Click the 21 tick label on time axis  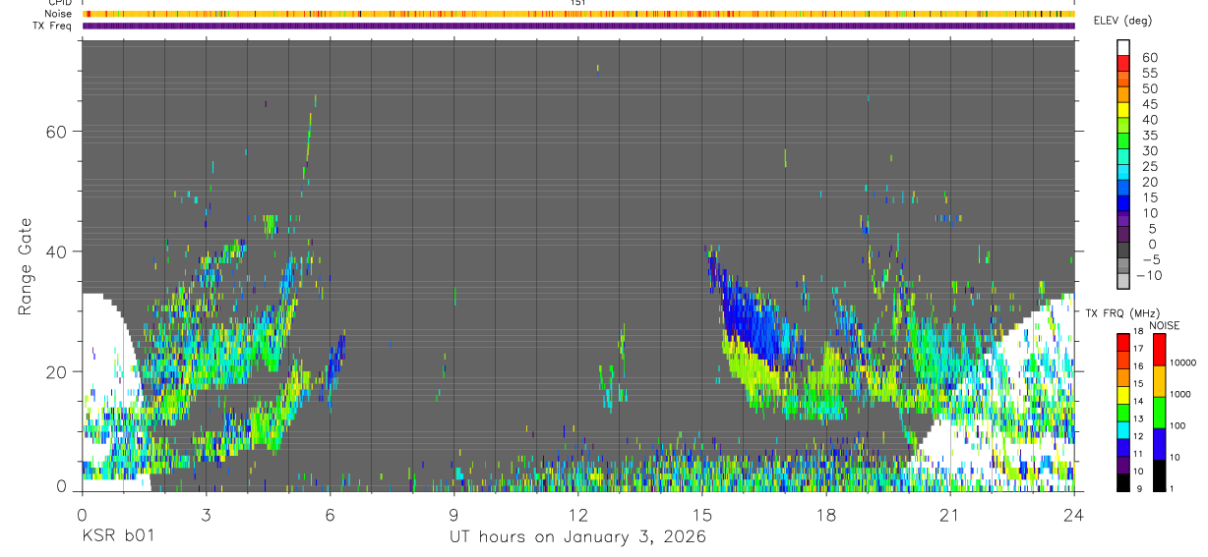[x=950, y=514]
